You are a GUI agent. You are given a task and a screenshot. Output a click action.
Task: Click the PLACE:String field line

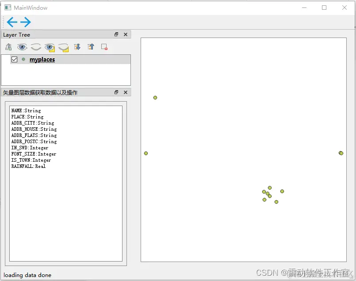[27, 117]
